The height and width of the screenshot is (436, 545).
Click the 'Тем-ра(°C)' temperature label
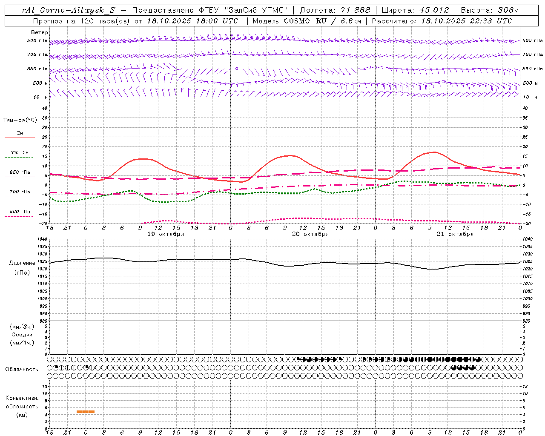20,120
